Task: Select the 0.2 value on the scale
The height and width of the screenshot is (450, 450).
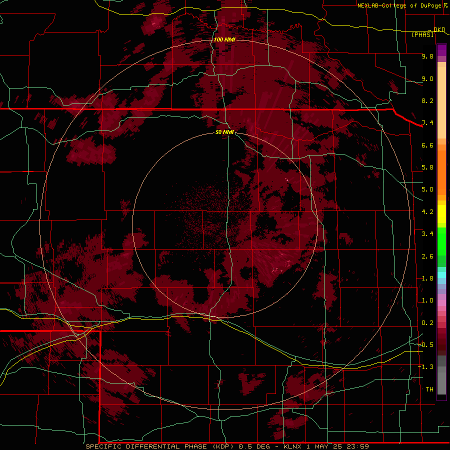Action: 427,323
